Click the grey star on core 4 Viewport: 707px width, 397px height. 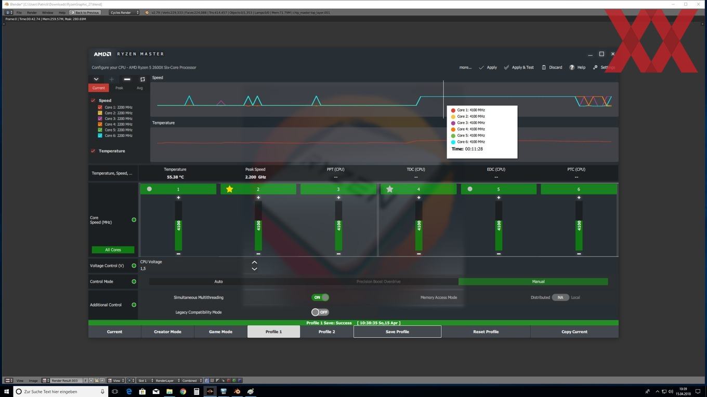tap(389, 189)
